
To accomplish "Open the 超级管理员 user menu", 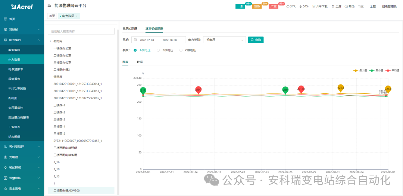I will (389, 6).
